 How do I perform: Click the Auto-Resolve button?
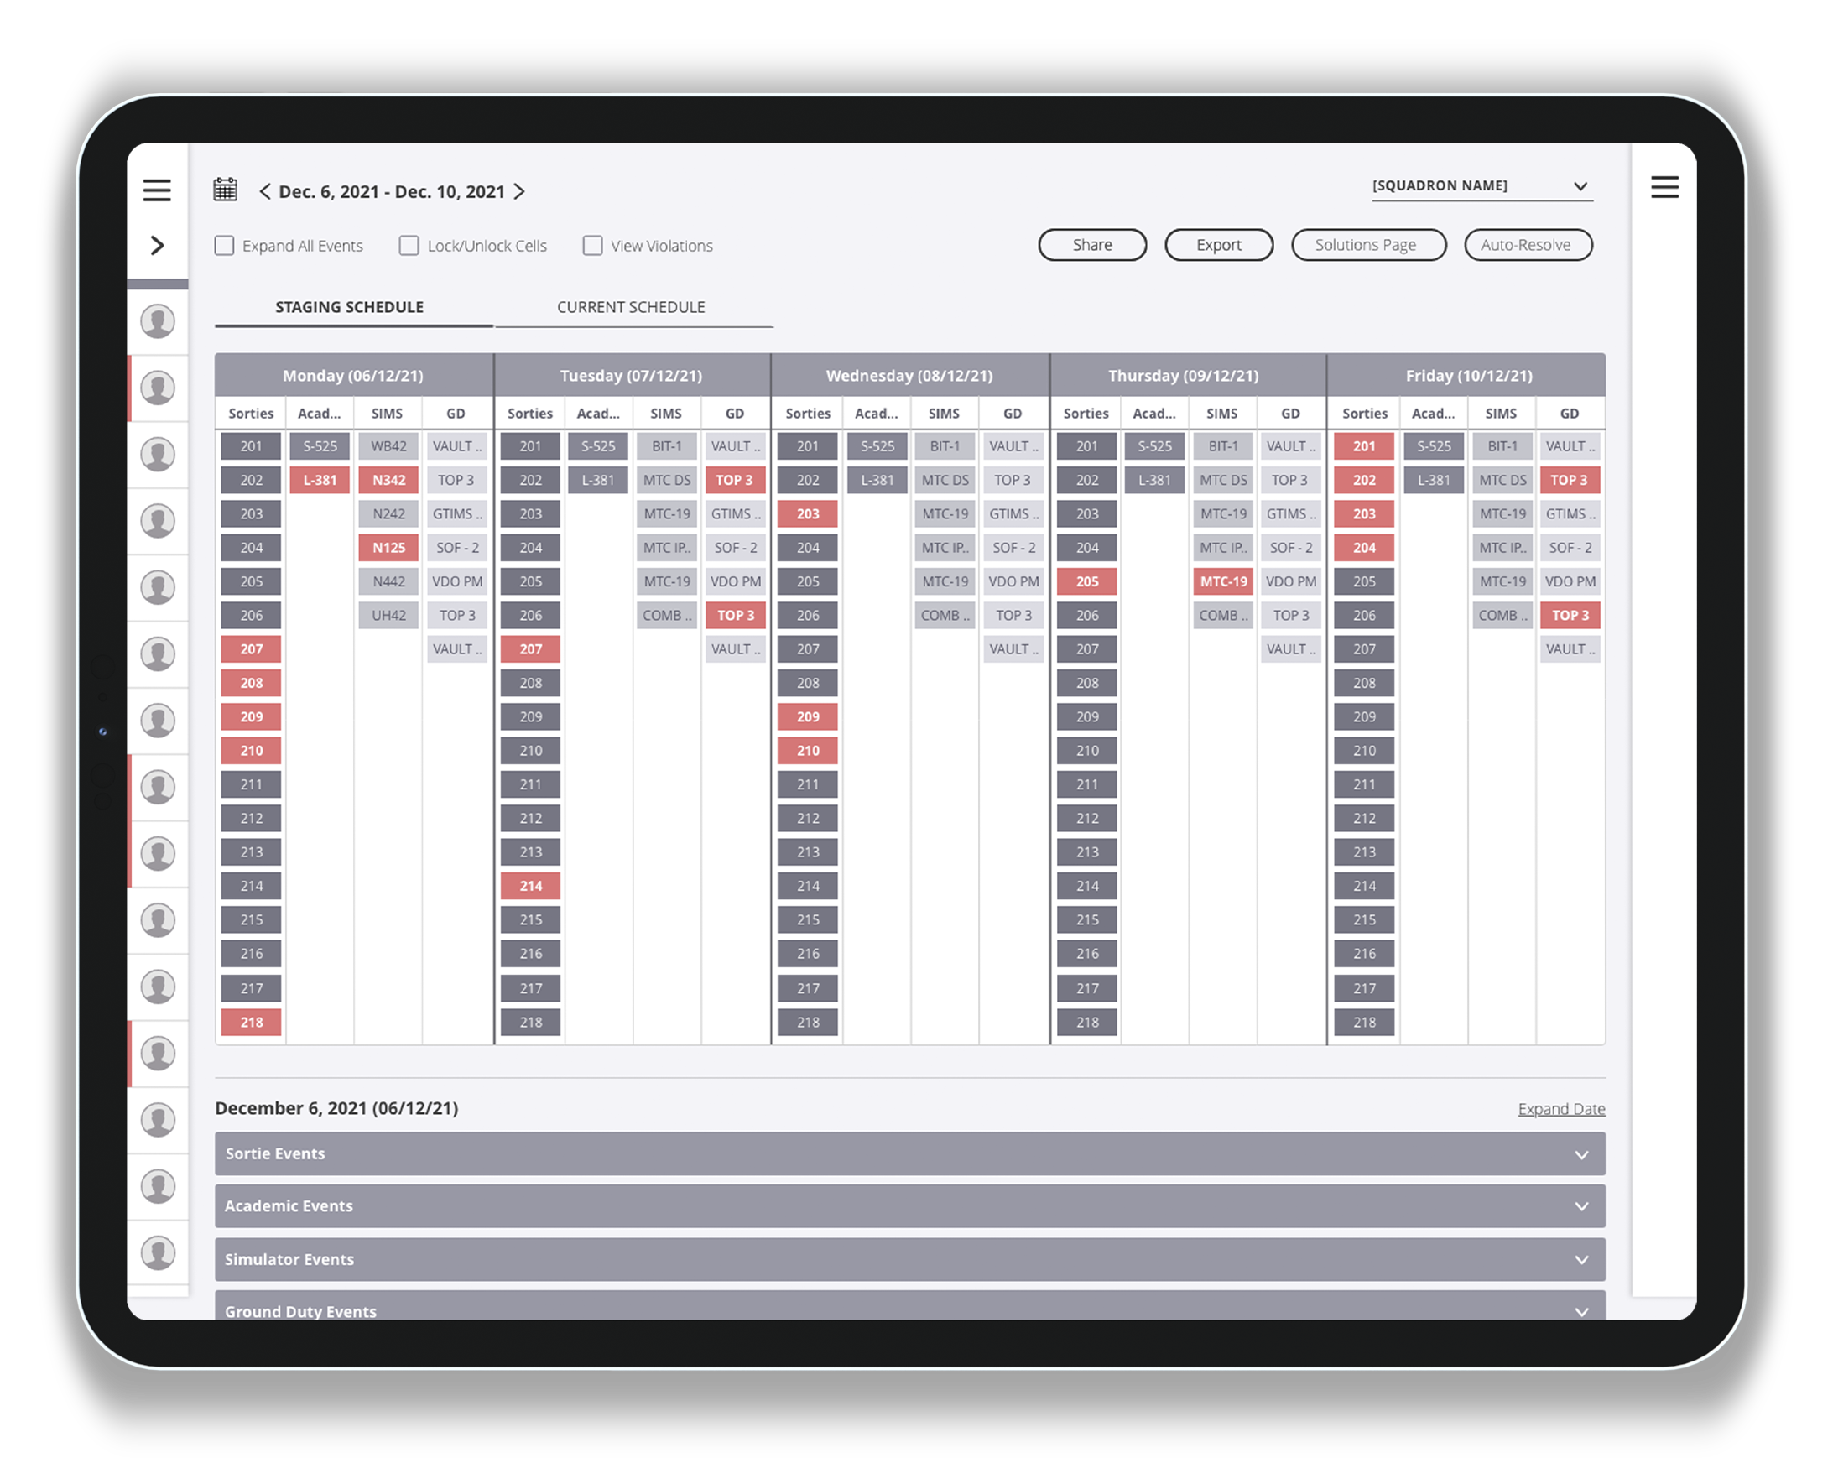[1527, 245]
